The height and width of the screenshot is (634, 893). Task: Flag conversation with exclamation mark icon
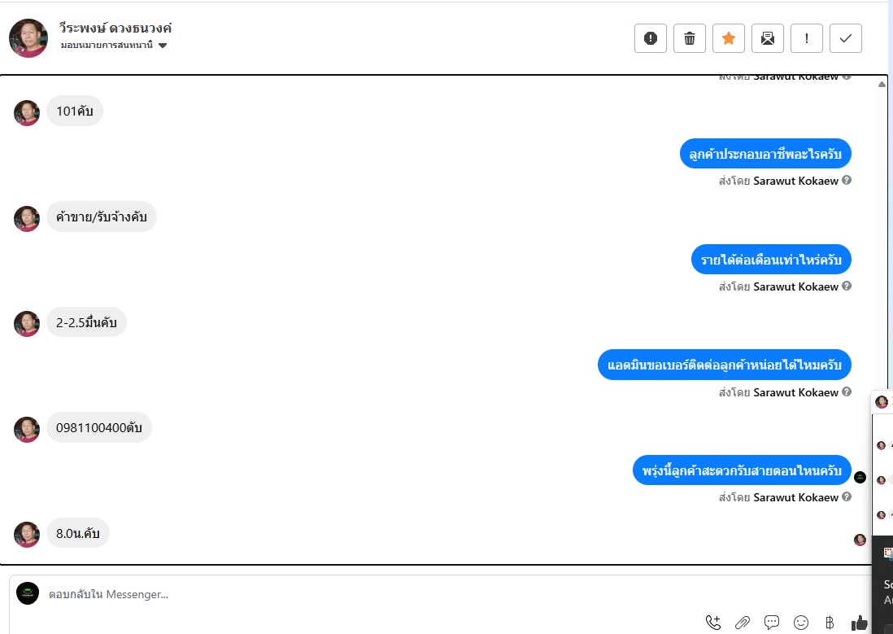click(x=807, y=38)
